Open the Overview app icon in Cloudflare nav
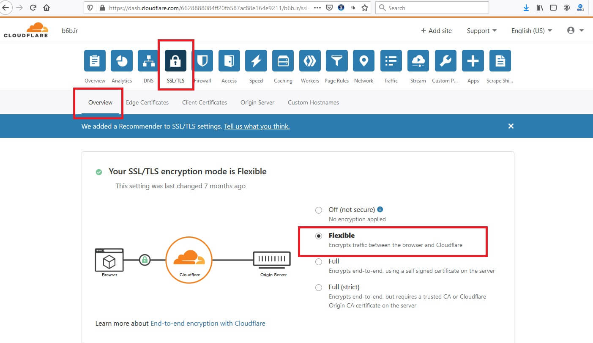 click(95, 61)
